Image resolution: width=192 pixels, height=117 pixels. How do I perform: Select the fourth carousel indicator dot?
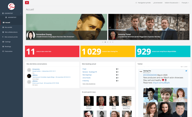tap(110, 42)
